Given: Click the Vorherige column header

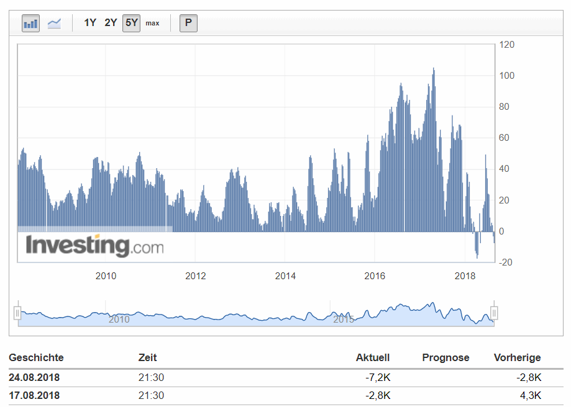Looking at the screenshot, I should (517, 358).
